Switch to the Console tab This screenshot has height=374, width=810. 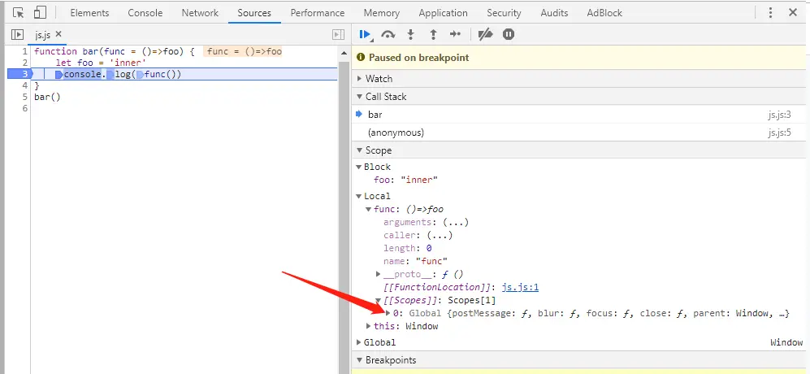(x=145, y=13)
